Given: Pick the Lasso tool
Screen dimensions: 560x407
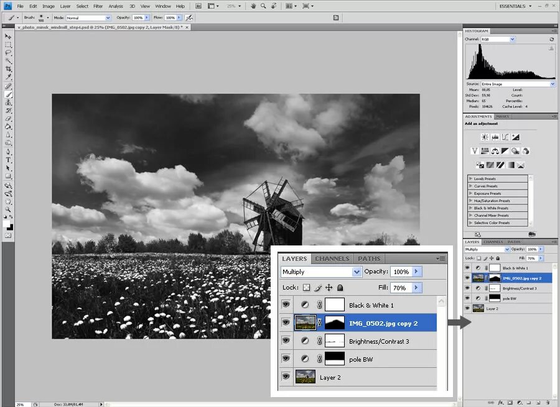Looking at the screenshot, I should point(9,53).
